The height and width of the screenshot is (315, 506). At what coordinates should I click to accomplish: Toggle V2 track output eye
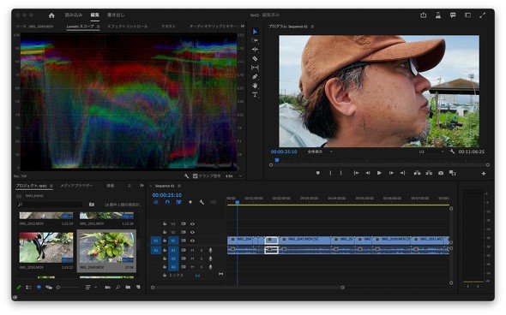pyautogui.click(x=192, y=232)
